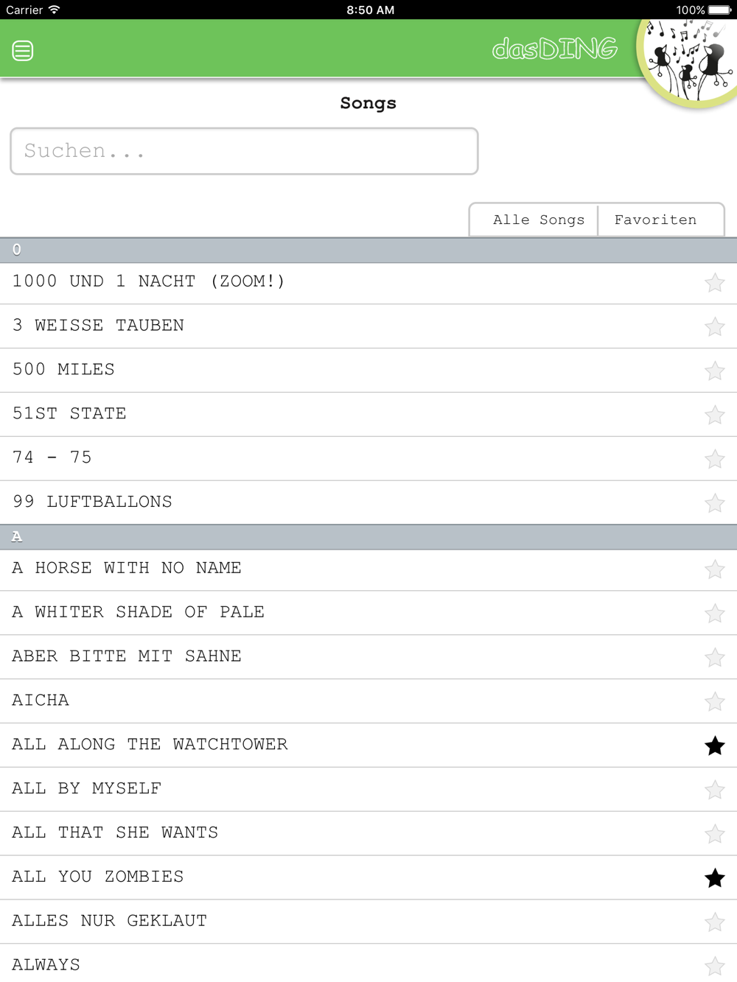737x982 pixels.
Task: Unfavorite All Along the Watchtower
Action: click(714, 746)
